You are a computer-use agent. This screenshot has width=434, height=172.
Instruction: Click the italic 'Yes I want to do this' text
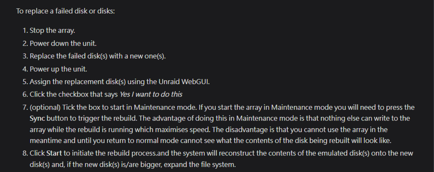click(x=151, y=94)
